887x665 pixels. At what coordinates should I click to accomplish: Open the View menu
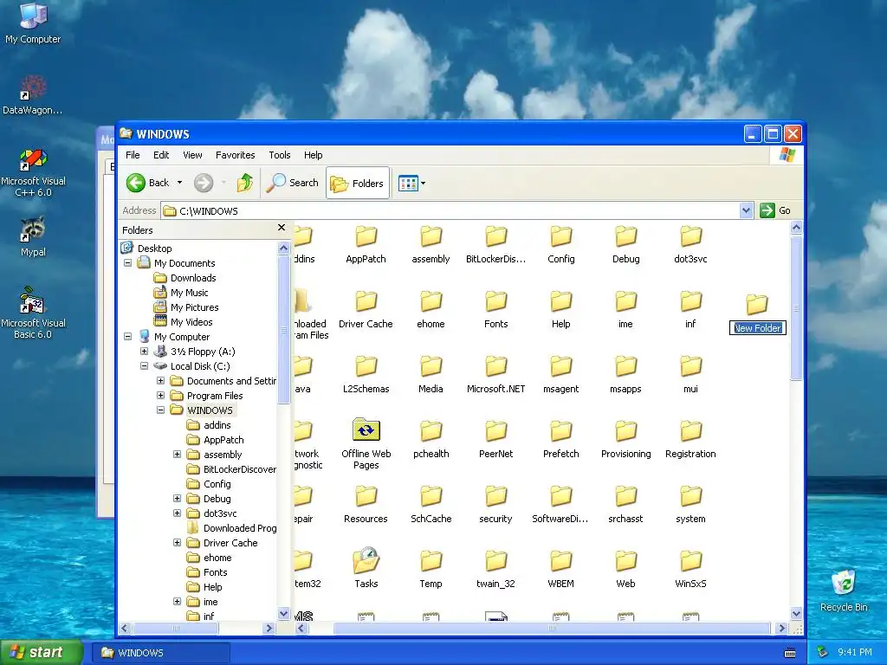coord(192,155)
